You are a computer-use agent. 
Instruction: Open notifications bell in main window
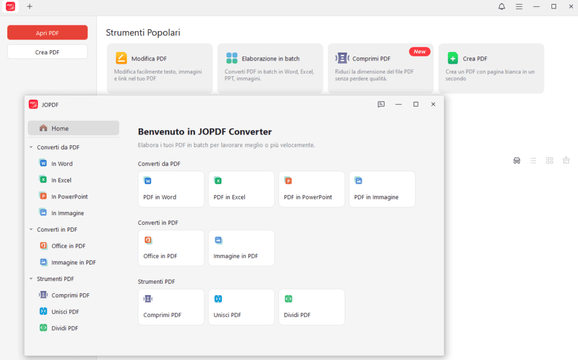coord(501,6)
